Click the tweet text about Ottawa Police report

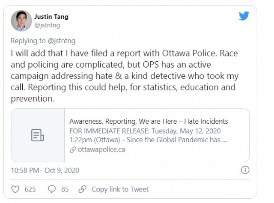coord(125,76)
